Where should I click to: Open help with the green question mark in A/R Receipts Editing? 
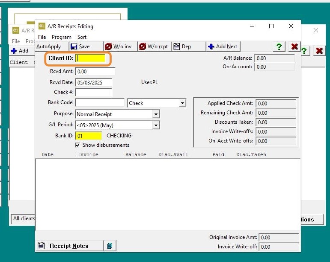coord(279,47)
